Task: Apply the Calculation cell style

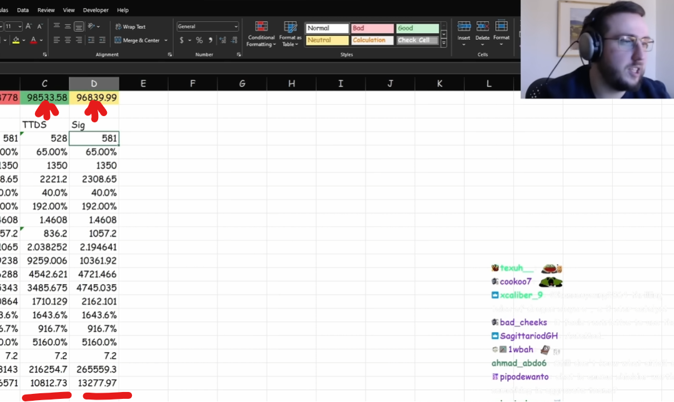Action: click(372, 41)
